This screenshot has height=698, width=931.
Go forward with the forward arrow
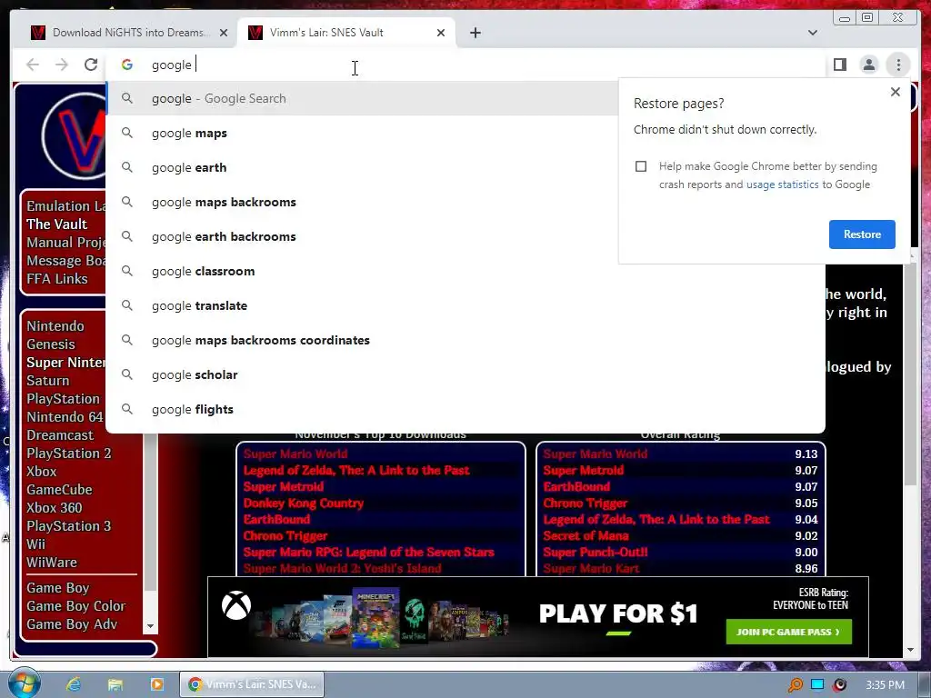tap(62, 65)
